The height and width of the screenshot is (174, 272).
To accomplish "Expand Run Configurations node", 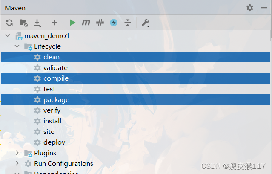I will coord(17,163).
